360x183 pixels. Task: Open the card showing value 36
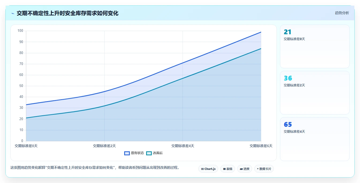[315, 93]
